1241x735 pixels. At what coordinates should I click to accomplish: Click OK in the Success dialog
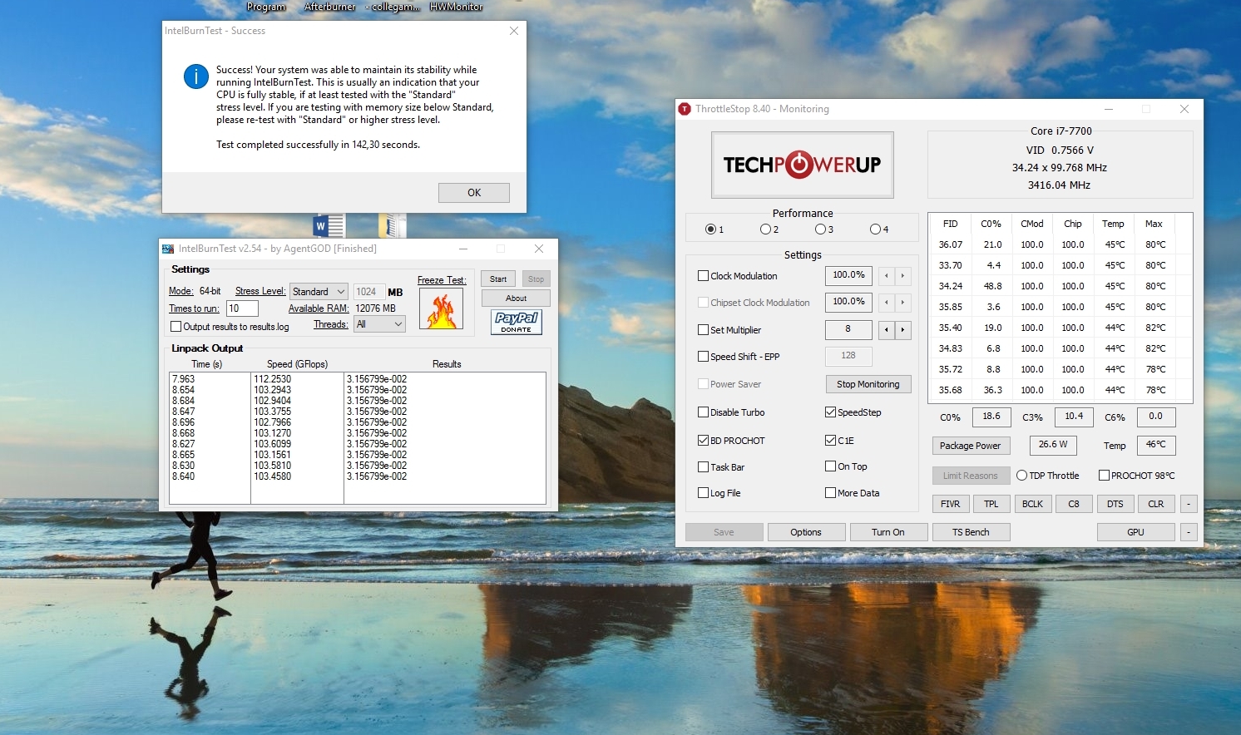tap(474, 193)
